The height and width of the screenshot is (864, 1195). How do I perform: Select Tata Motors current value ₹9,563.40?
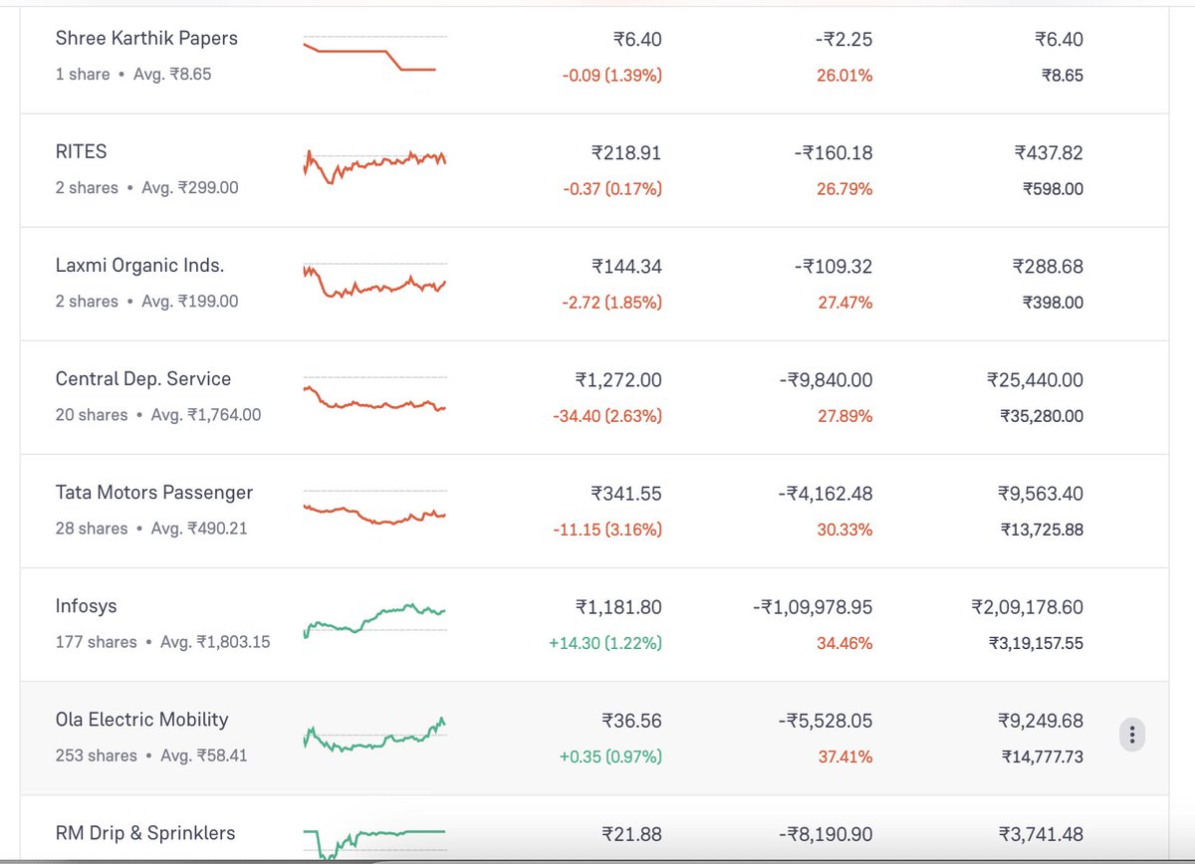1041,494
